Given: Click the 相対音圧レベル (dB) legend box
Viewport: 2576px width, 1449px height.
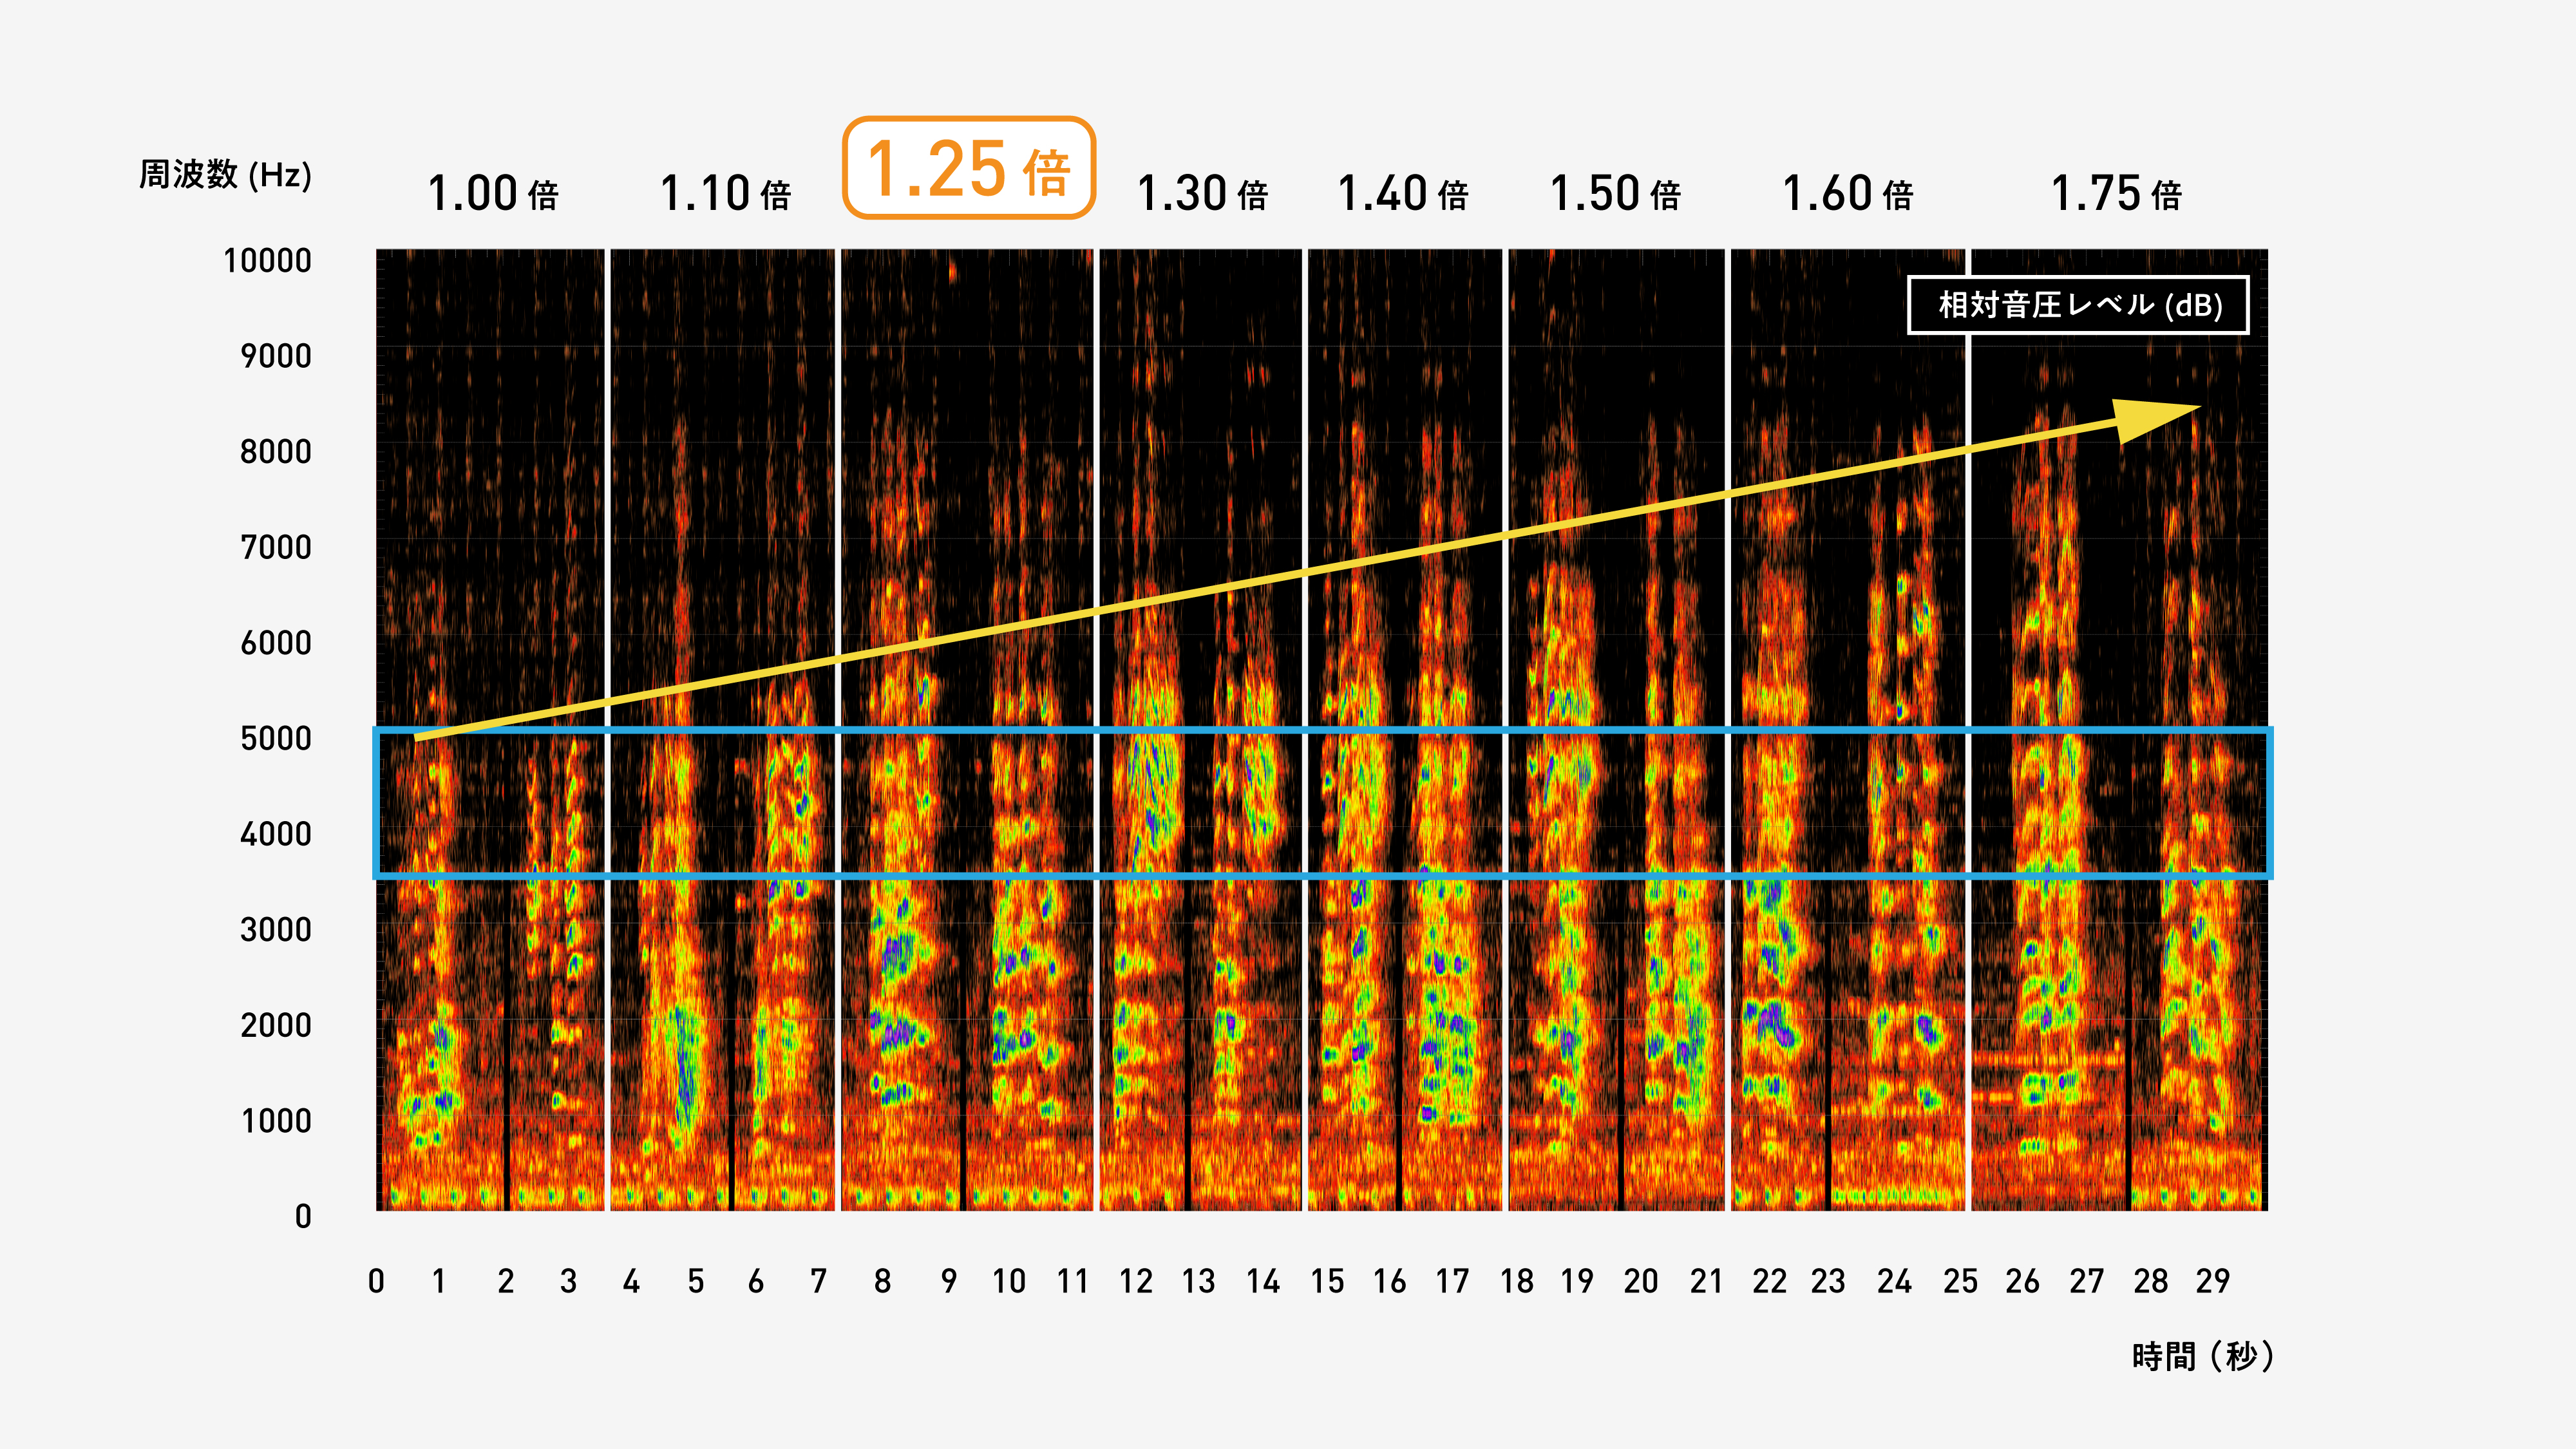Looking at the screenshot, I should tap(2078, 305).
